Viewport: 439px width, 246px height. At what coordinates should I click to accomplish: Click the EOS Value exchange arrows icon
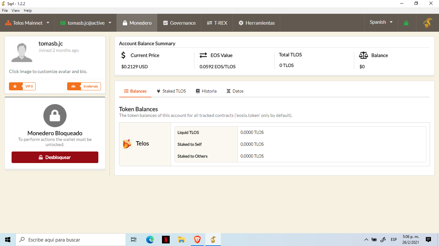click(x=203, y=55)
